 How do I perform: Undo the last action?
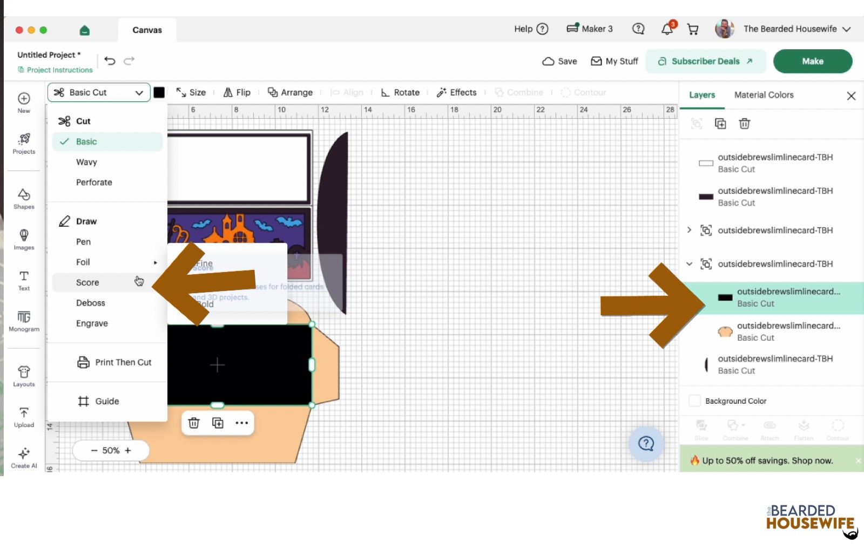tap(110, 61)
